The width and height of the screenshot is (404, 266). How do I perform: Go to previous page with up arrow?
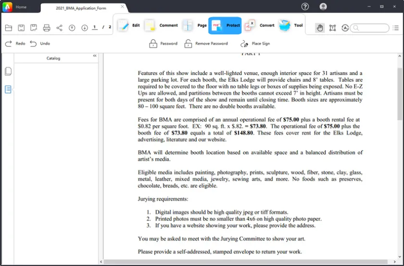coord(72,28)
